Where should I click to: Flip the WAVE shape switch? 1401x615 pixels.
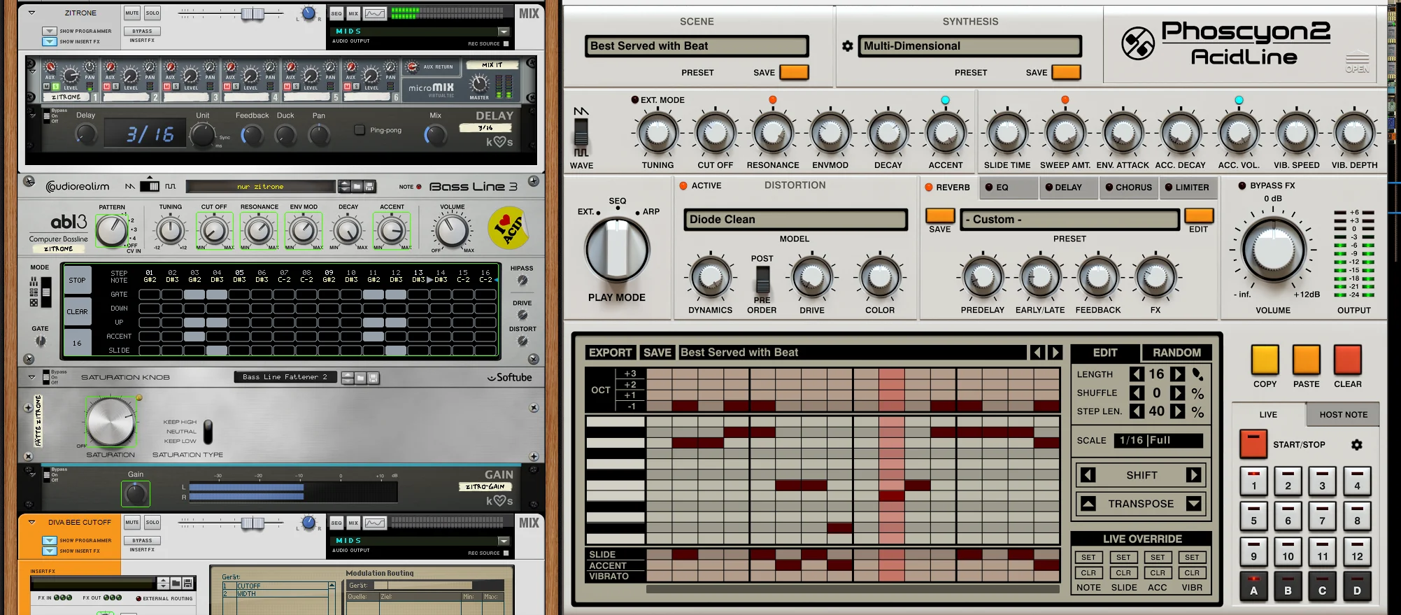click(x=581, y=133)
